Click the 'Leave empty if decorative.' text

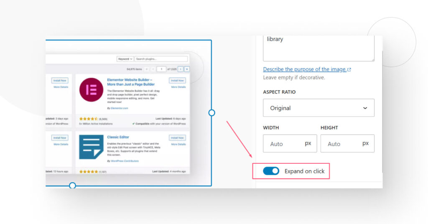click(x=294, y=77)
